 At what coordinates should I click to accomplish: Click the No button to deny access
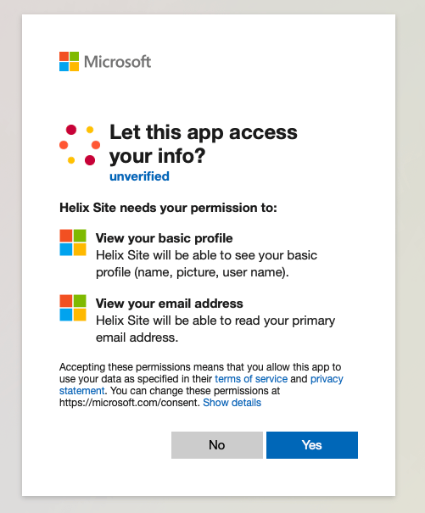[x=217, y=445]
